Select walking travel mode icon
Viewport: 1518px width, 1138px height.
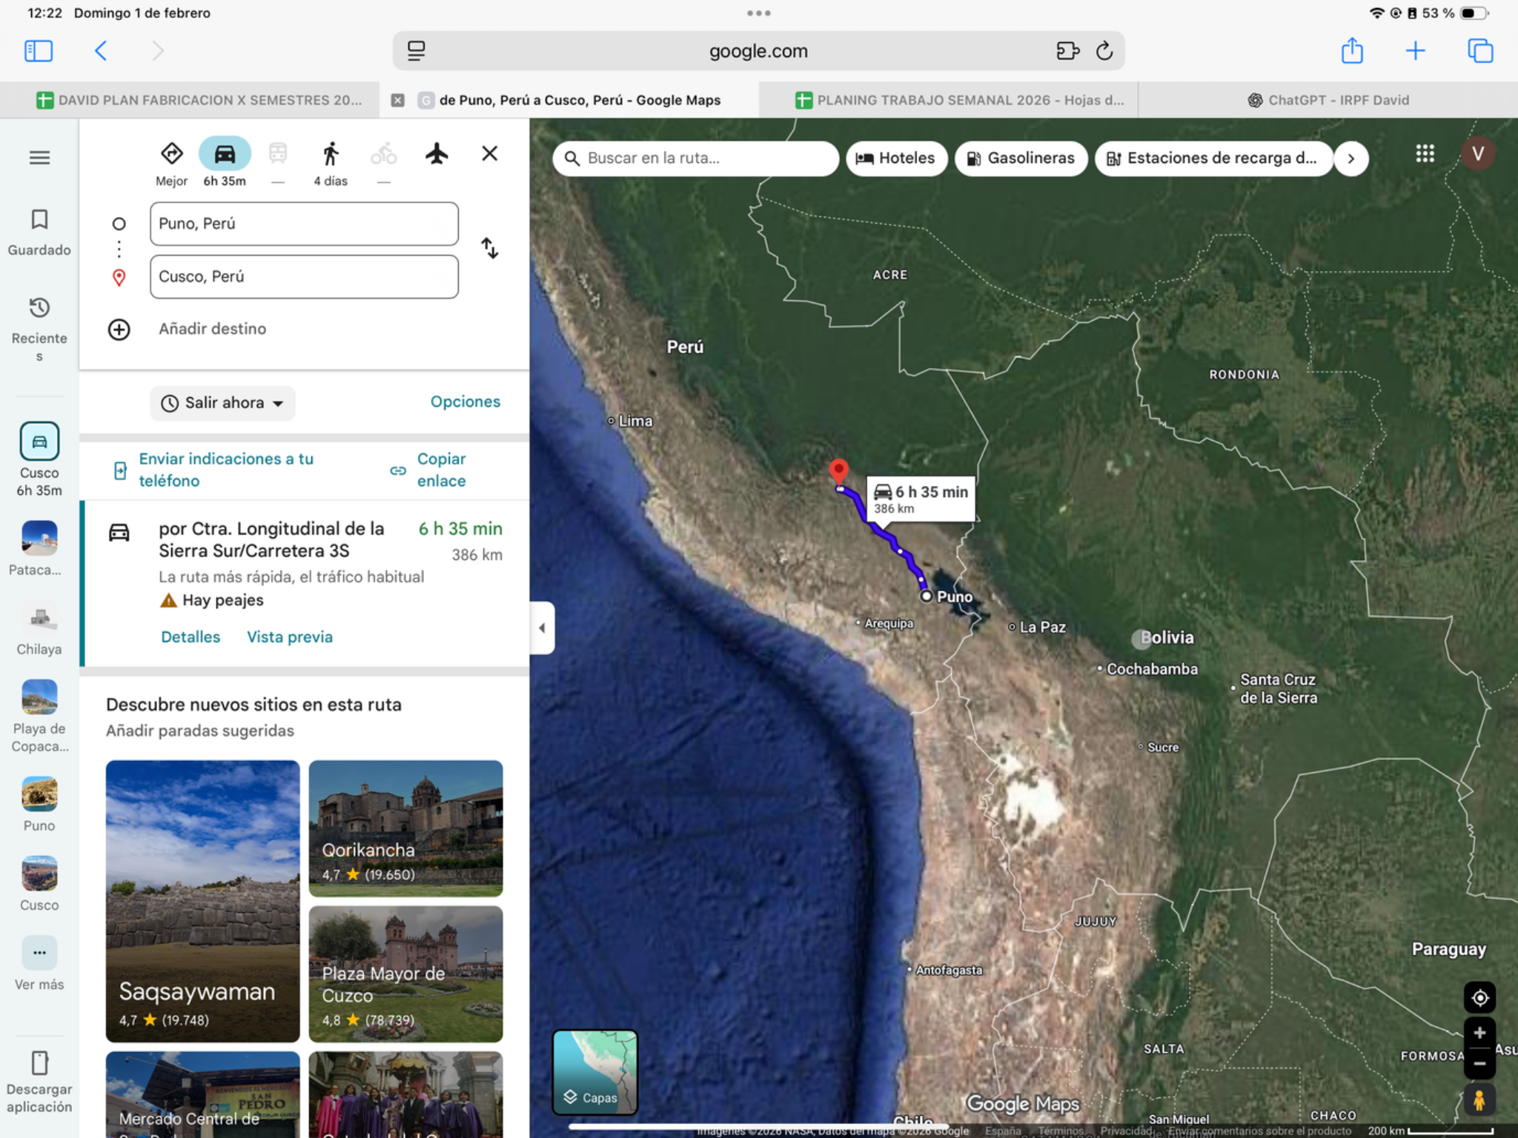tap(331, 153)
